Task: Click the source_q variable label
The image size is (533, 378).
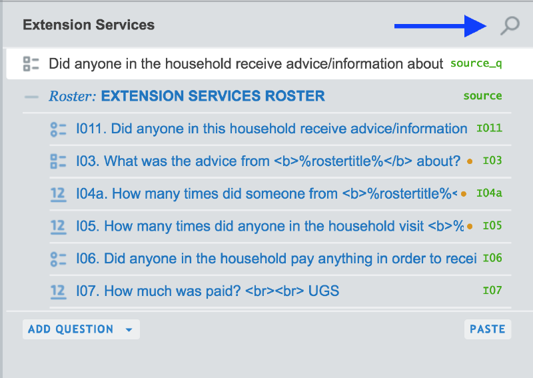Action: [x=476, y=64]
